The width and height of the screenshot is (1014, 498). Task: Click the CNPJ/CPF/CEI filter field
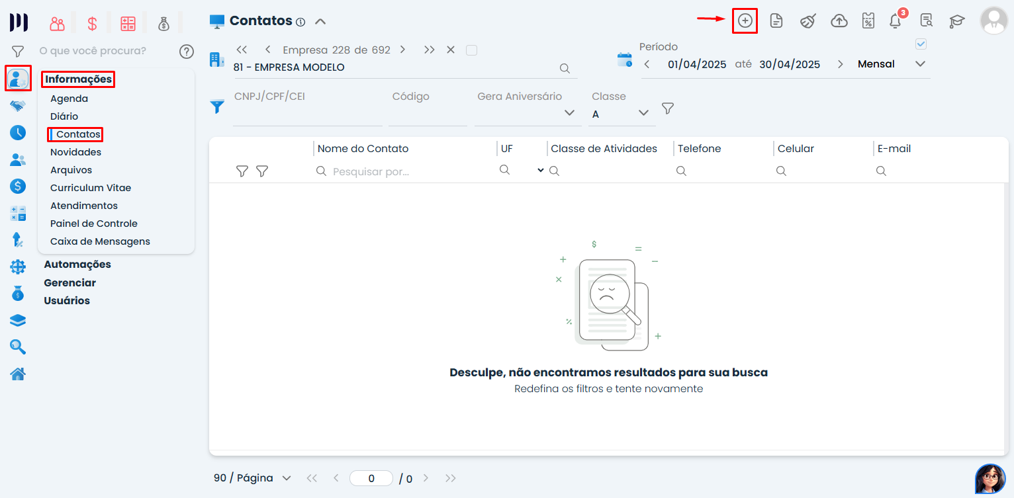[x=307, y=113]
